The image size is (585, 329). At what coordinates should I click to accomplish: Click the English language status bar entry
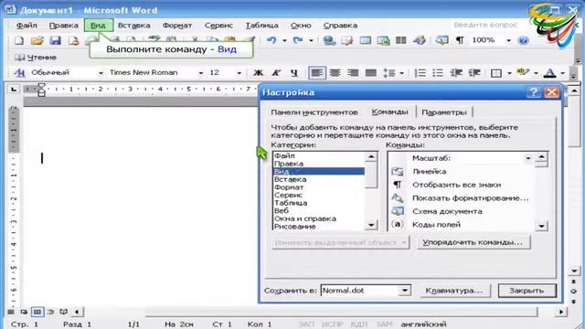pos(423,324)
